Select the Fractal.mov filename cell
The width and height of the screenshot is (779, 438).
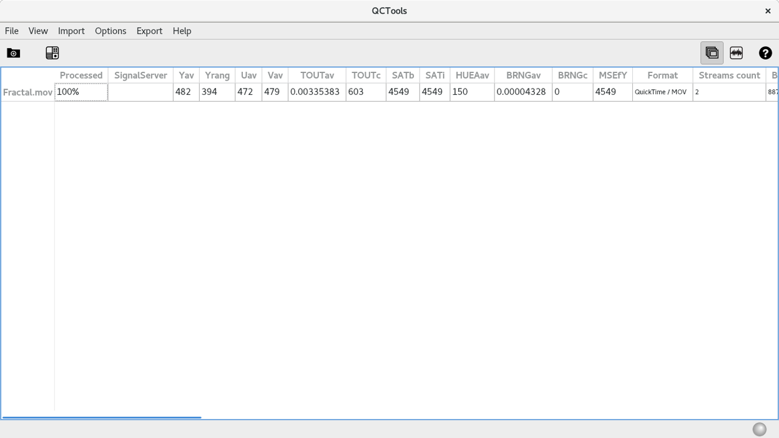click(27, 92)
